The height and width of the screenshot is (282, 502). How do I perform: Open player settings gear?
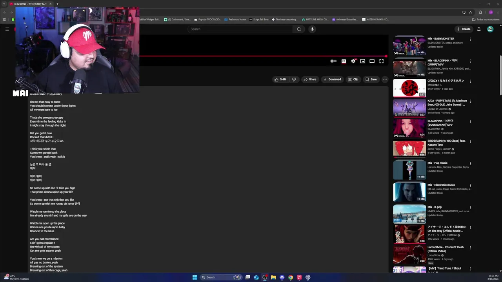pos(353,61)
